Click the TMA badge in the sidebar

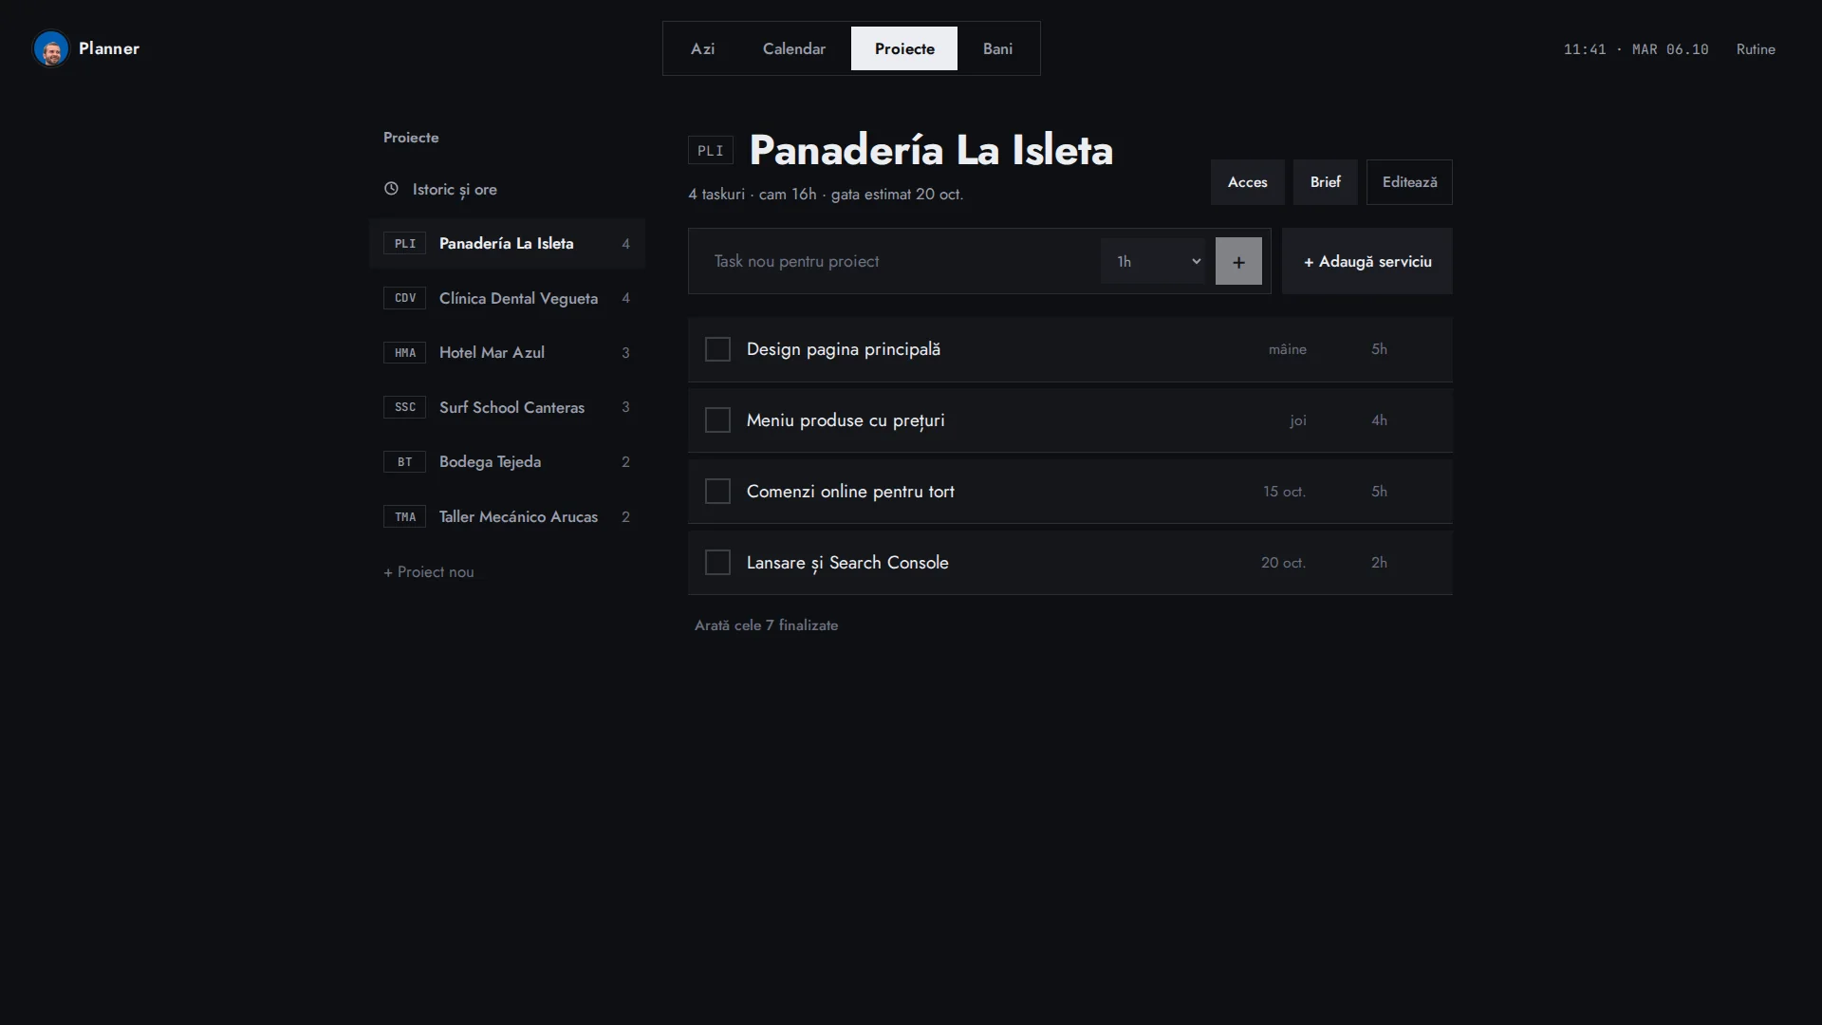pyautogui.click(x=405, y=516)
